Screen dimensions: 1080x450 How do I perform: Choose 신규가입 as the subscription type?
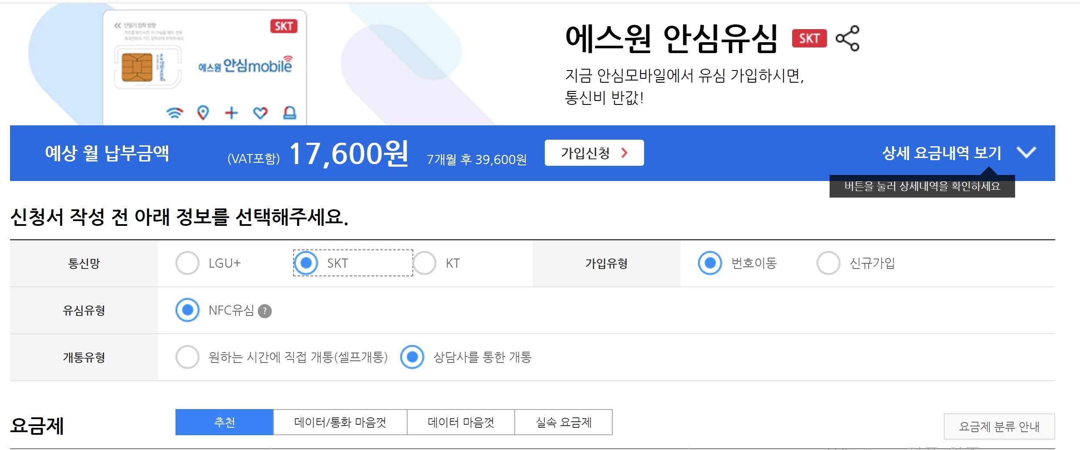click(x=828, y=263)
